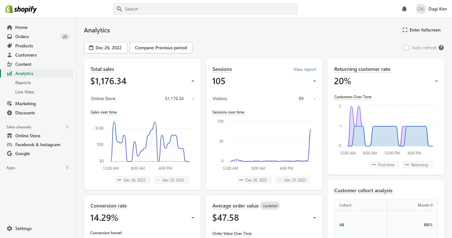Toggle First-time series in customers legend
The image size is (452, 238).
(x=384, y=165)
